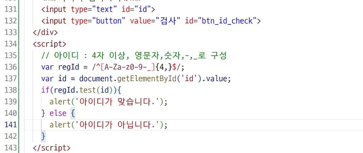Viewport: 363px width, 153px height.
Task: Click the closing </div> tag
Action: click(45, 33)
